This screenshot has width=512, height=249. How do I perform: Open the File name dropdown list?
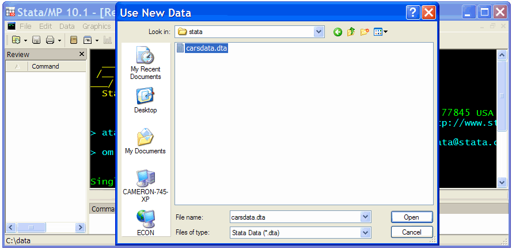365,217
